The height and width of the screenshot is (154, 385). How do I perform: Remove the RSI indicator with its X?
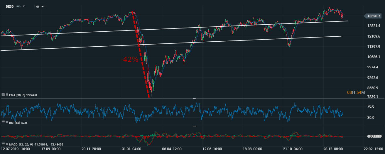(x=7, y=122)
